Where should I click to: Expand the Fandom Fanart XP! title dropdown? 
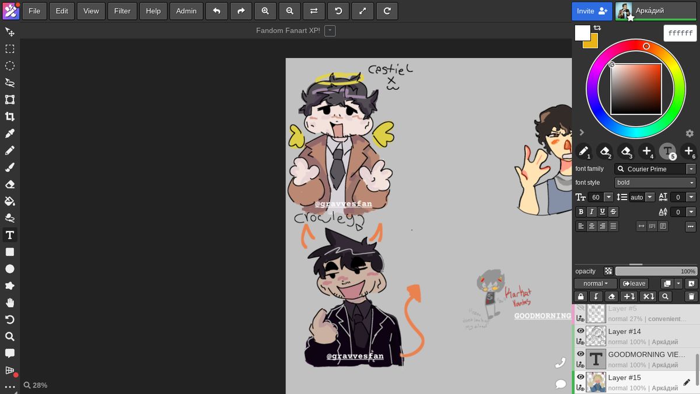pyautogui.click(x=330, y=30)
